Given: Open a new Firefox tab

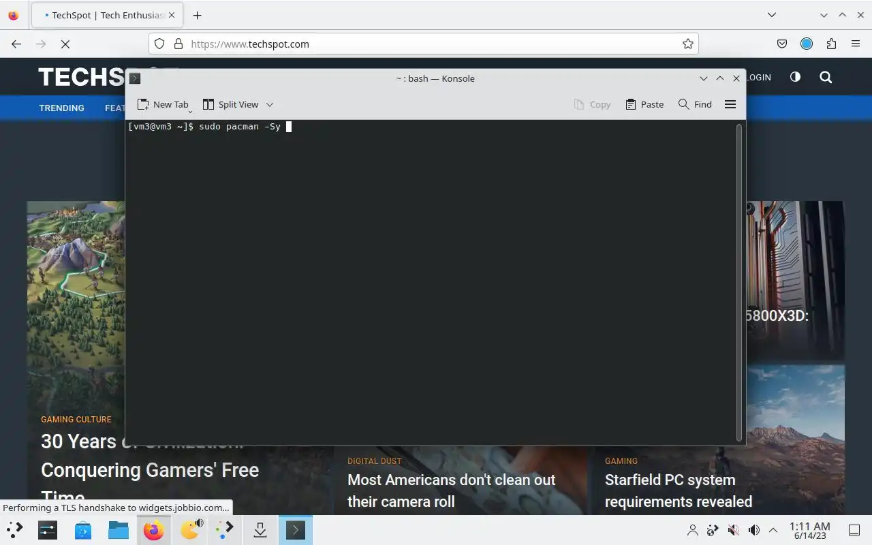Looking at the screenshot, I should click(x=197, y=15).
